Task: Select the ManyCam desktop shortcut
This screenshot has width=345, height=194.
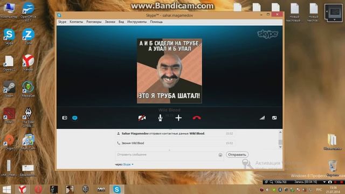Action: (x=29, y=142)
